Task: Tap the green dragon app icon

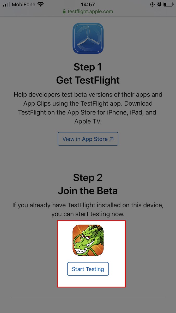Action: (88, 240)
